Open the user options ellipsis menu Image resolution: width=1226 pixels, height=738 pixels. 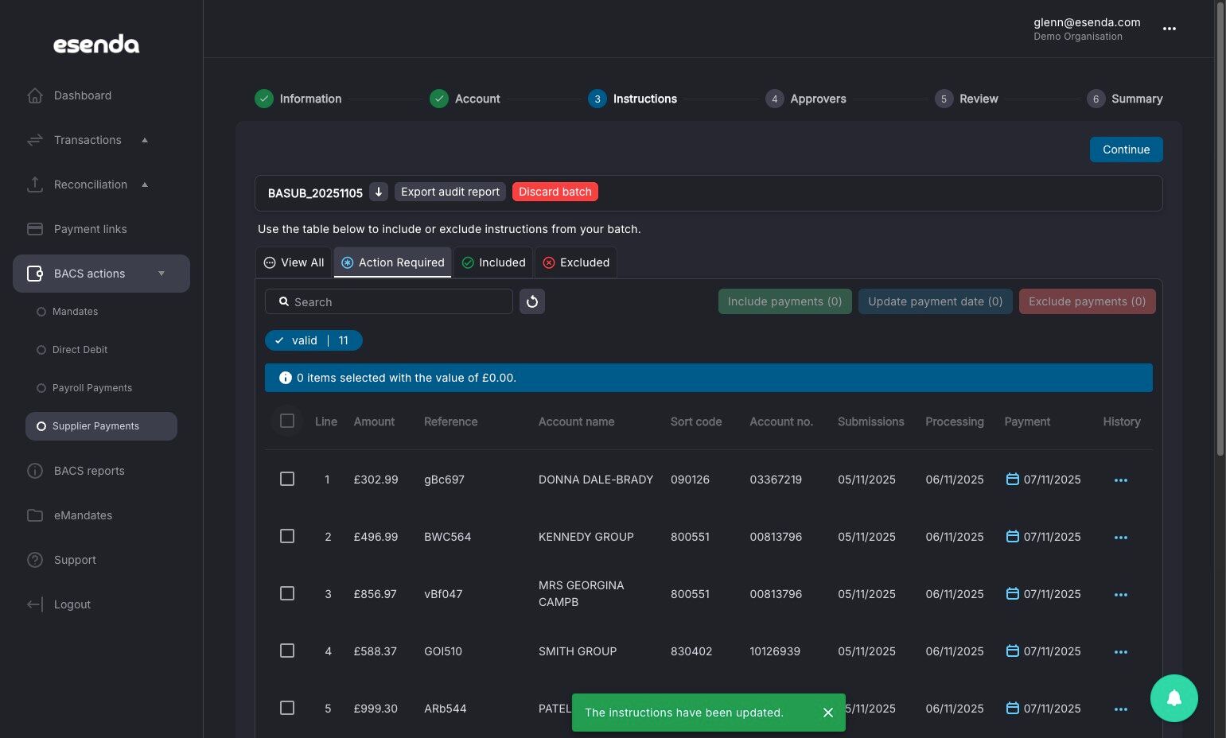(x=1169, y=29)
